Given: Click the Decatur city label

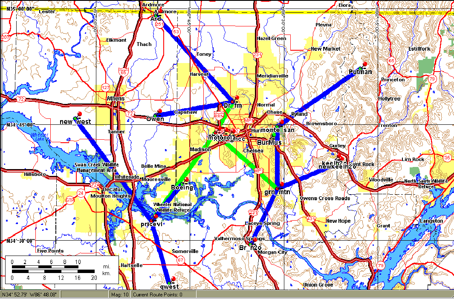Looking at the screenshot, I should click(113, 190).
